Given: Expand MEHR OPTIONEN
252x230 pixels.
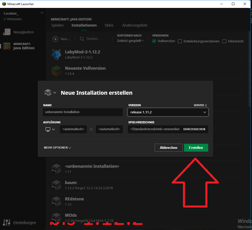Looking at the screenshot, I should point(57,148).
